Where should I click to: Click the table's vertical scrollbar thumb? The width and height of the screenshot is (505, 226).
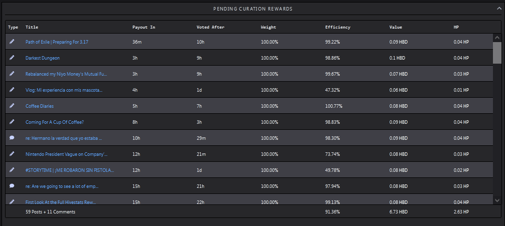click(x=497, y=53)
